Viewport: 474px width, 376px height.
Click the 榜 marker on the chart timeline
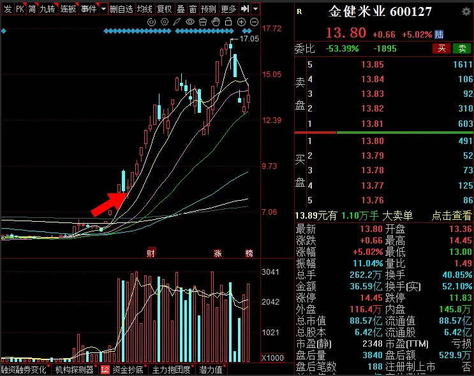coord(249,253)
